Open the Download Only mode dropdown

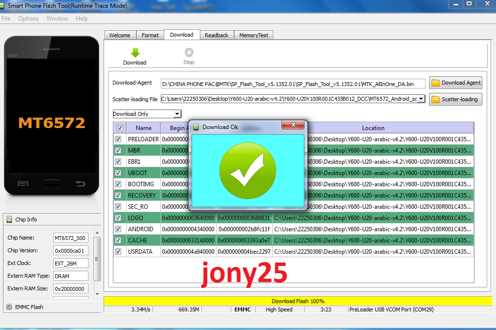(177, 114)
